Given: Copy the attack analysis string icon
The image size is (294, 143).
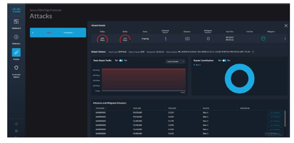Looking at the screenshot, I should click(x=253, y=52).
